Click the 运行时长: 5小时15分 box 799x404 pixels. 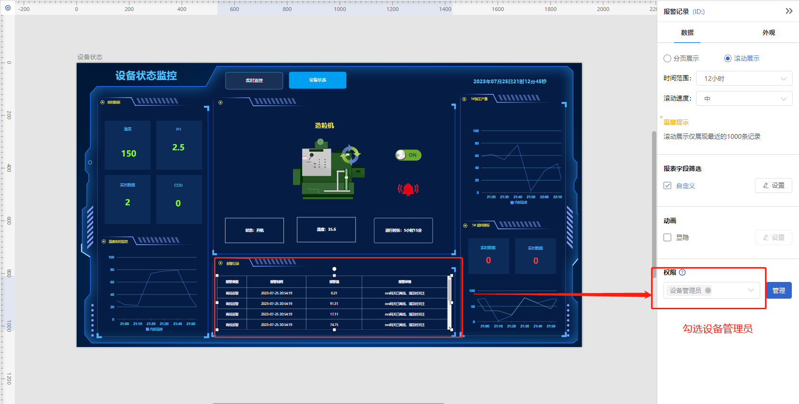tap(403, 230)
